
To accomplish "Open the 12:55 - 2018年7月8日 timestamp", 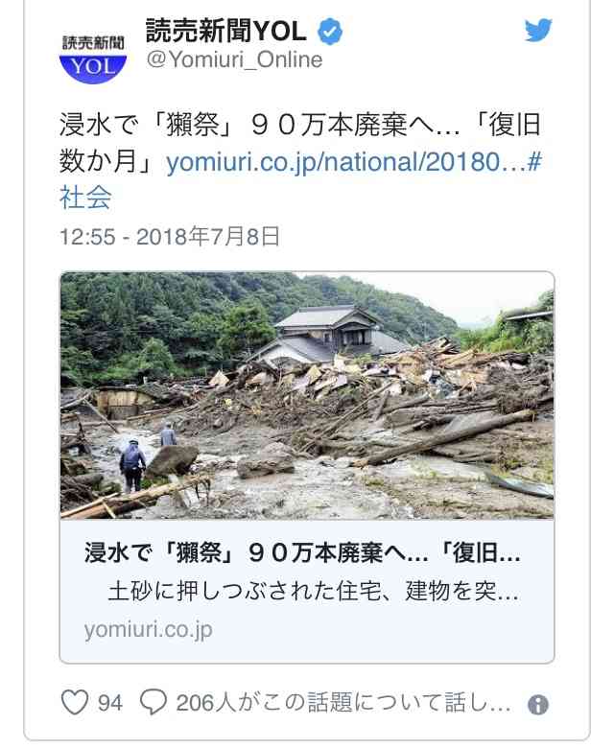I will click(170, 237).
